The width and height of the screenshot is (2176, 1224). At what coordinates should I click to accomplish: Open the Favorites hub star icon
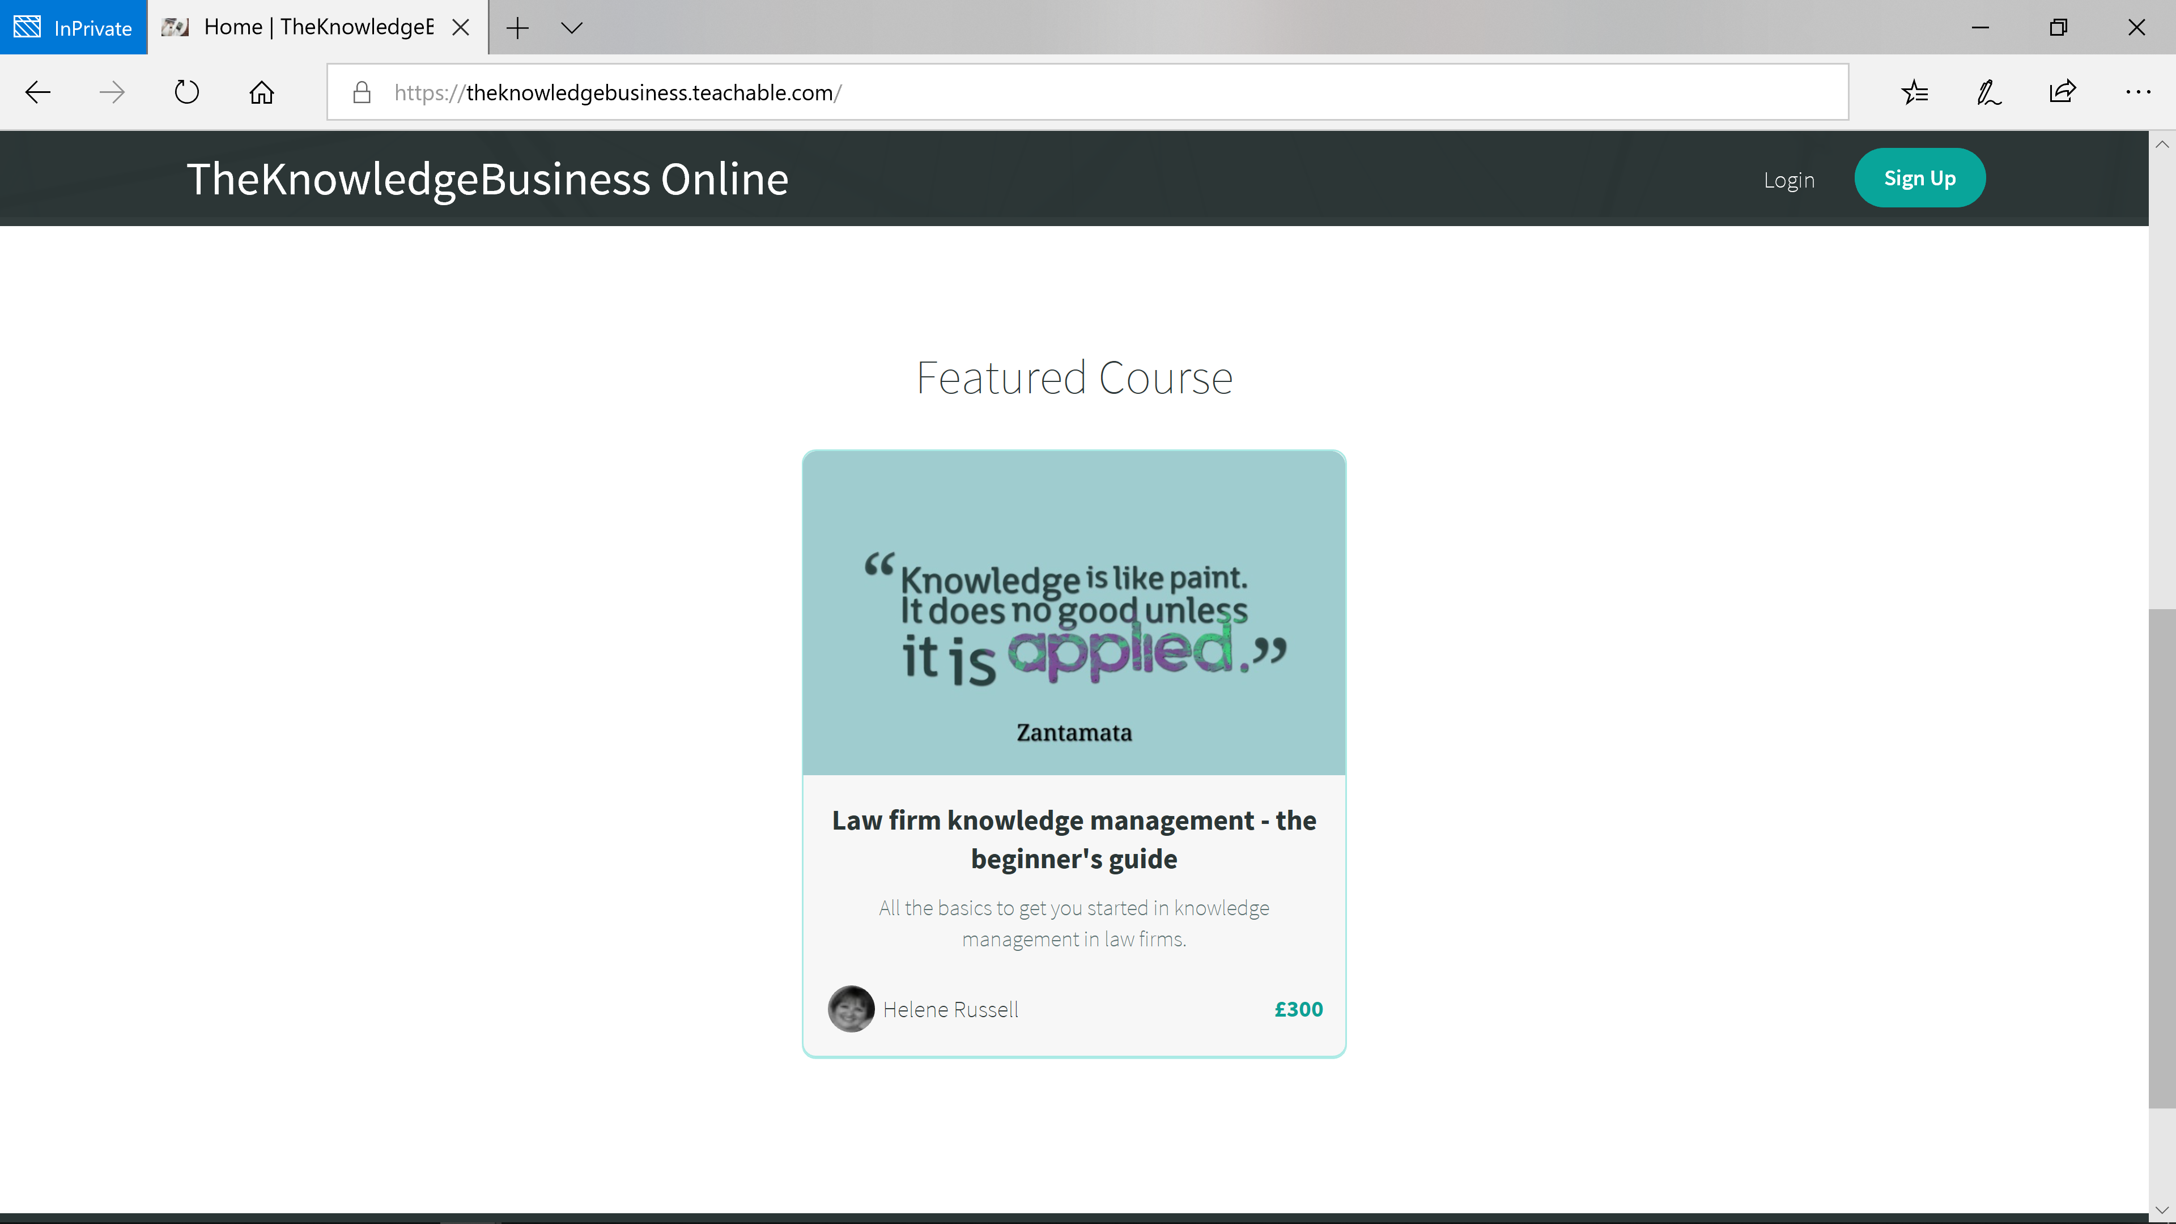(x=1915, y=92)
